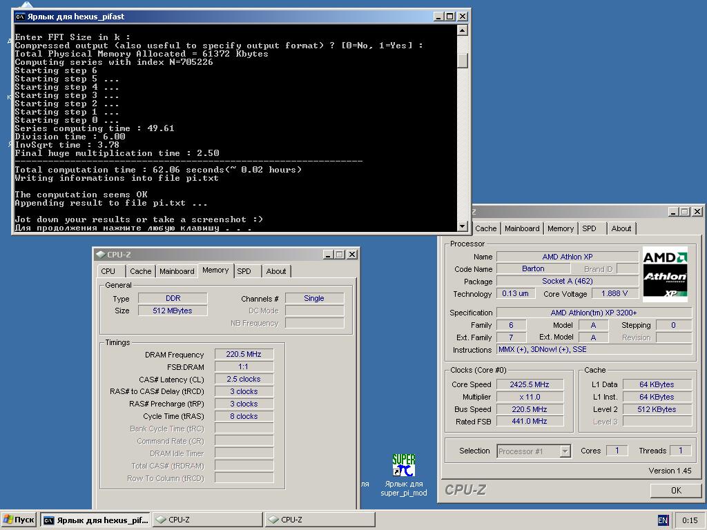Activate the second CPU-Z taskbar button
Viewport: 707px width, 530px height.
pyautogui.click(x=320, y=520)
